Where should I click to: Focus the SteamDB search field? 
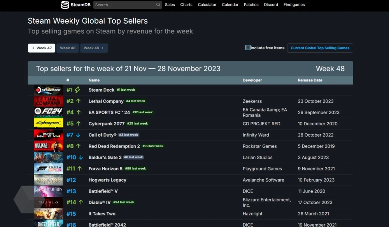pos(124,5)
